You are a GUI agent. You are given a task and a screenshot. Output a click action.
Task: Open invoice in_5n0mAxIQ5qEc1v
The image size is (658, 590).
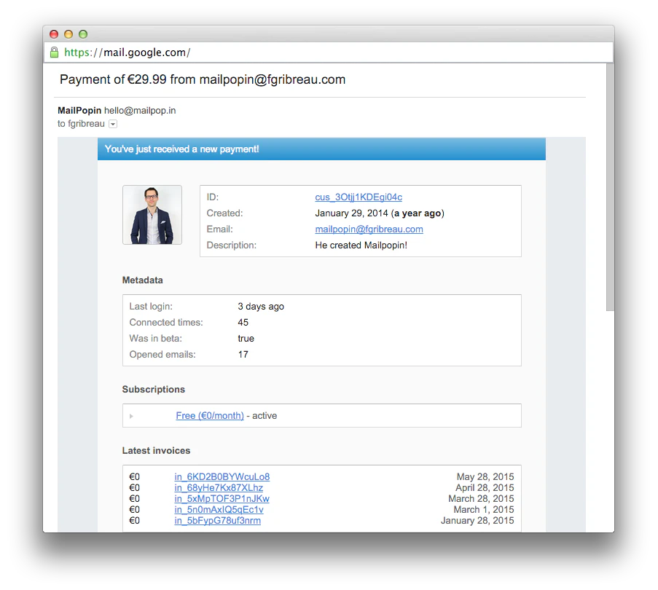(x=219, y=509)
